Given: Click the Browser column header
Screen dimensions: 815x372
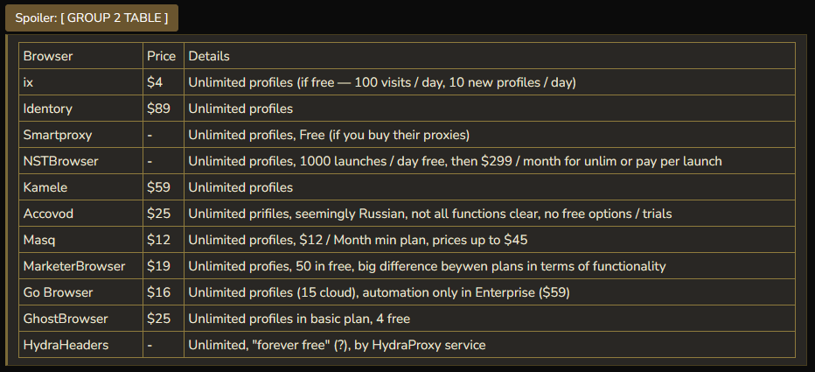Looking at the screenshot, I should point(48,56).
